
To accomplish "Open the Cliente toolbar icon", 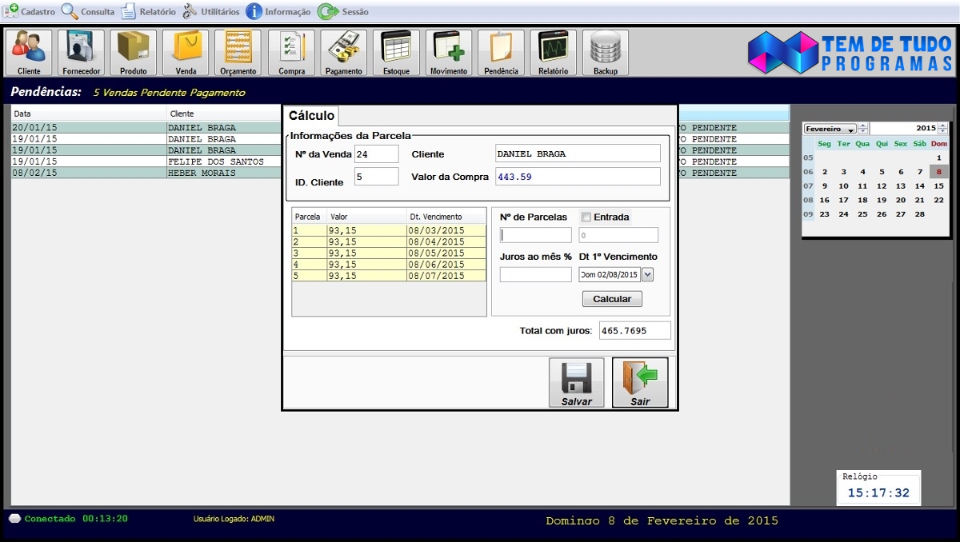I will point(29,53).
